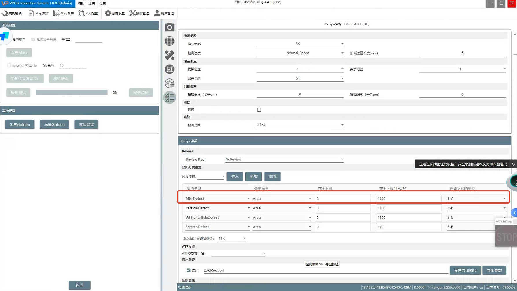Viewport: 517px width, 291px height.
Task: Click the 加减速区长度 input field
Action: [463, 53]
